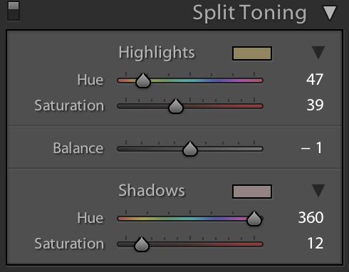Select the Balance value -1 field
This screenshot has height=272, width=349.
pos(311,147)
